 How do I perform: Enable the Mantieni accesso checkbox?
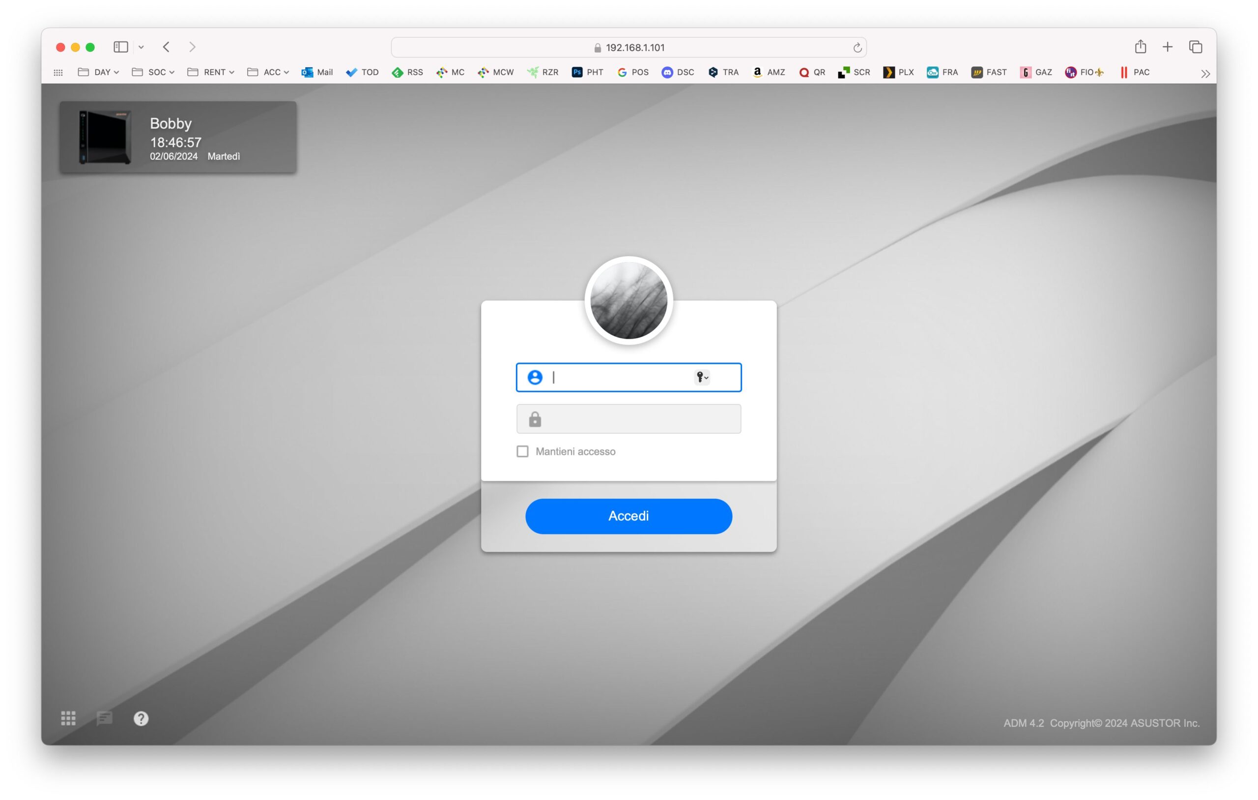point(522,451)
